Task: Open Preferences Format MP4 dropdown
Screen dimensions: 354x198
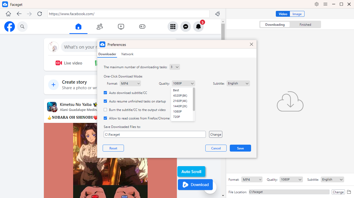Action: point(130,83)
